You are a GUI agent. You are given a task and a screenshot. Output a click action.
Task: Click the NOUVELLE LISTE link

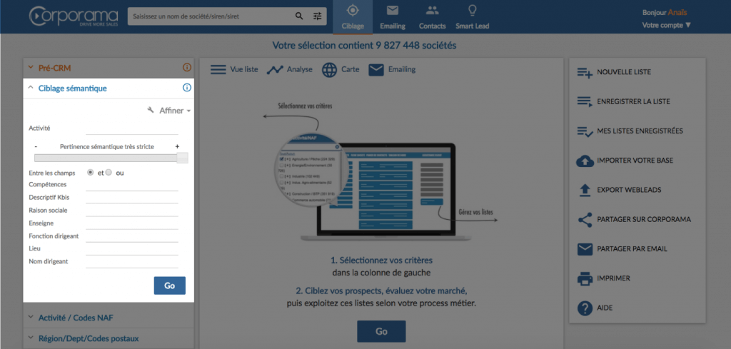coord(624,72)
